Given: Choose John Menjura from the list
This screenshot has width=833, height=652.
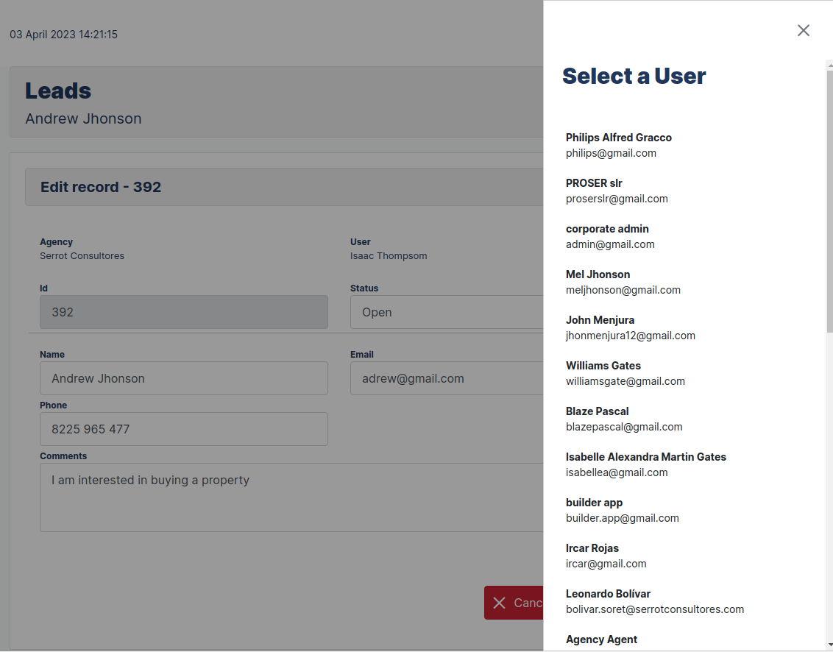Looking at the screenshot, I should (630, 327).
